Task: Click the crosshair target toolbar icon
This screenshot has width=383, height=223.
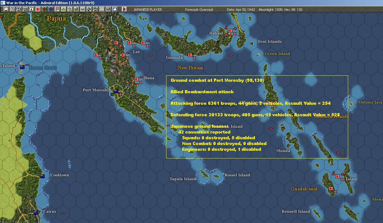Action: pos(95,9)
